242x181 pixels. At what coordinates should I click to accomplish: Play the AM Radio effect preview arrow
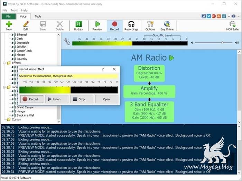pyautogui.click(x=171, y=58)
